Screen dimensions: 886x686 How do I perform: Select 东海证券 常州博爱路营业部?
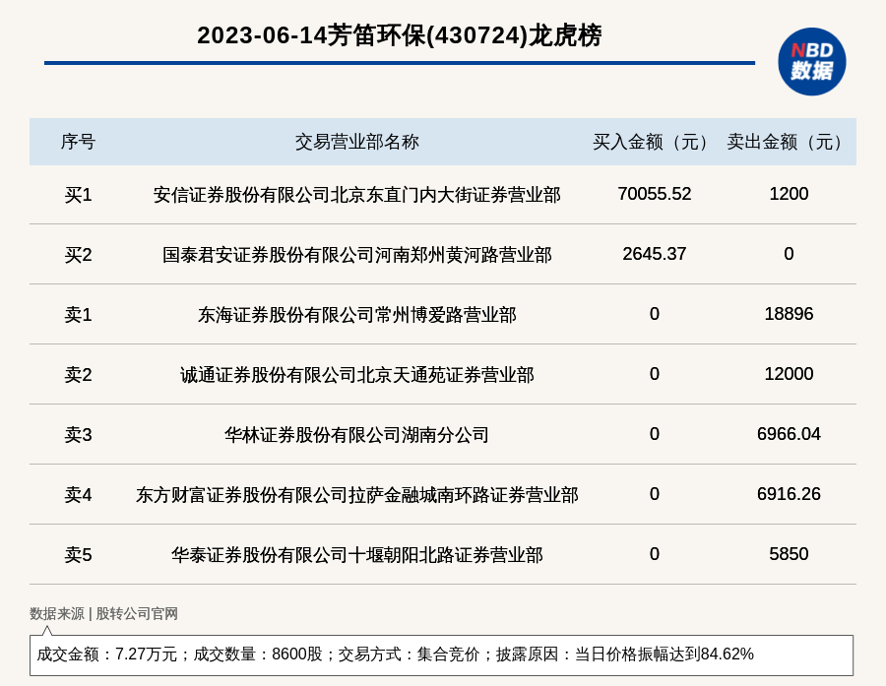356,315
